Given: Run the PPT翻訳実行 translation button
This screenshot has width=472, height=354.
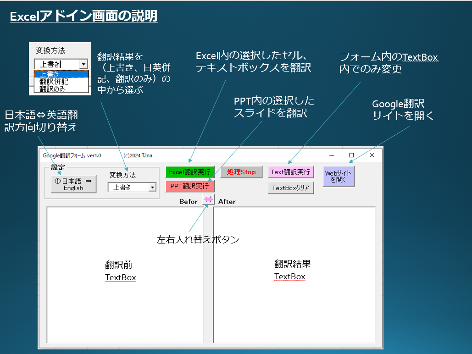Looking at the screenshot, I should coord(190,187).
